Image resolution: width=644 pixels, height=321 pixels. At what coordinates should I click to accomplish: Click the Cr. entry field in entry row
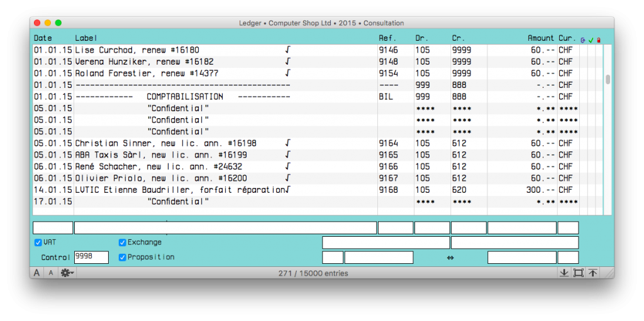click(469, 228)
